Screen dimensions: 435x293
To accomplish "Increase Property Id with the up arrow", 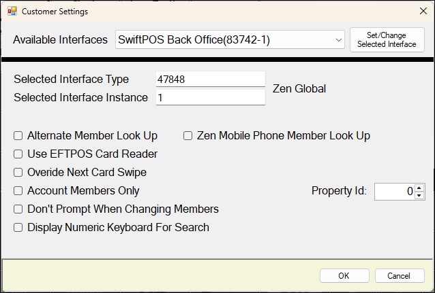I will tap(419, 188).
